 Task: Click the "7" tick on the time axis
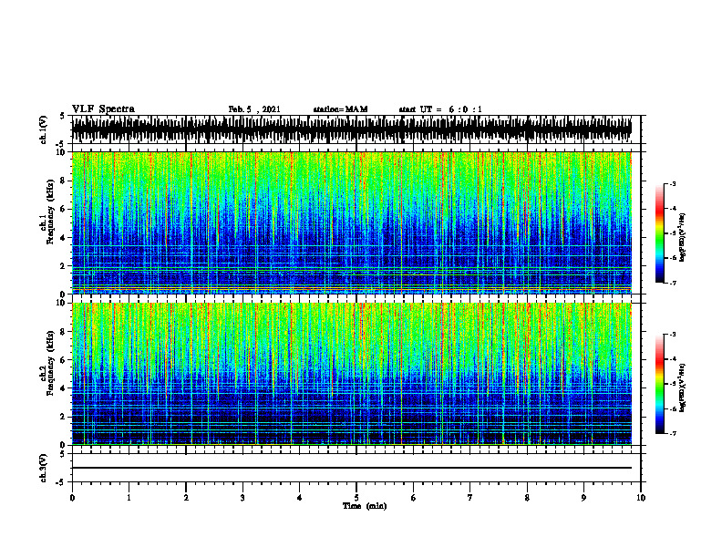[x=470, y=498]
